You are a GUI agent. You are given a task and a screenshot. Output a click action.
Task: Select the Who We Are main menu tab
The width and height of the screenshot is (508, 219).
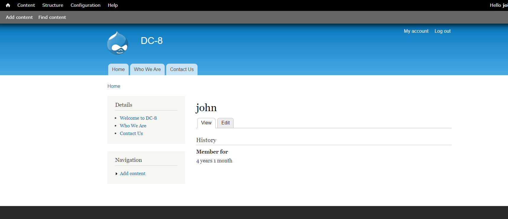[147, 70]
